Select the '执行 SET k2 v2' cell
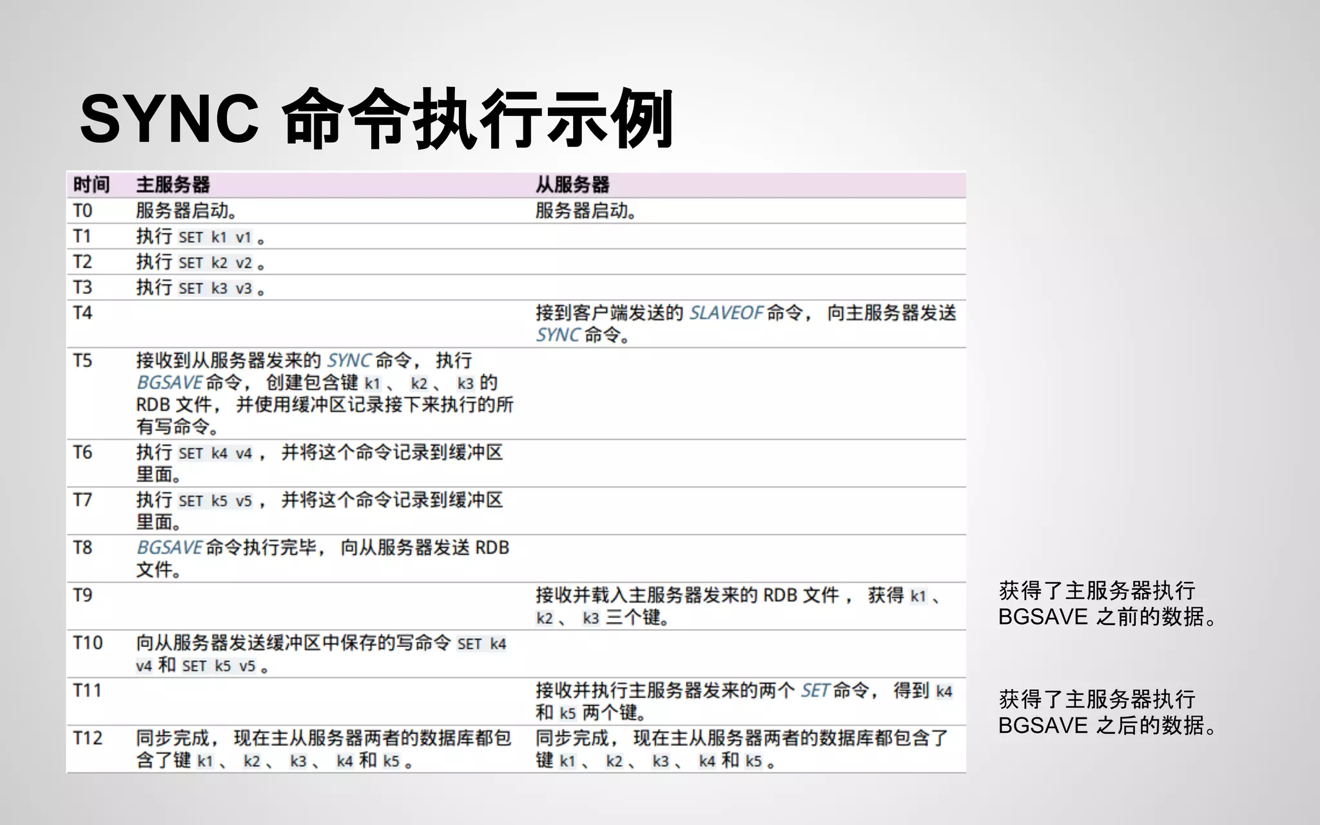Viewport: 1320px width, 825px height. point(200,262)
